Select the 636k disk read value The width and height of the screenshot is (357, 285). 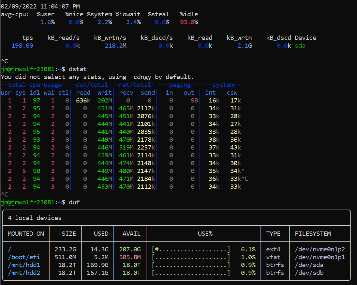tap(83, 101)
